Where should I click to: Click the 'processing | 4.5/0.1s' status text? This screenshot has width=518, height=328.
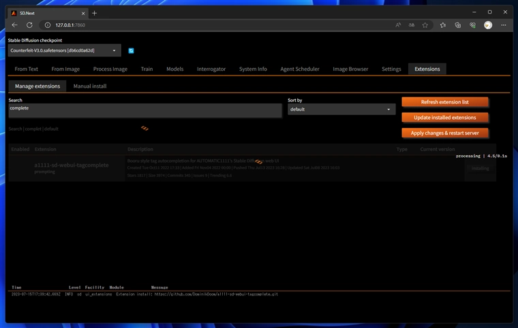coord(481,156)
